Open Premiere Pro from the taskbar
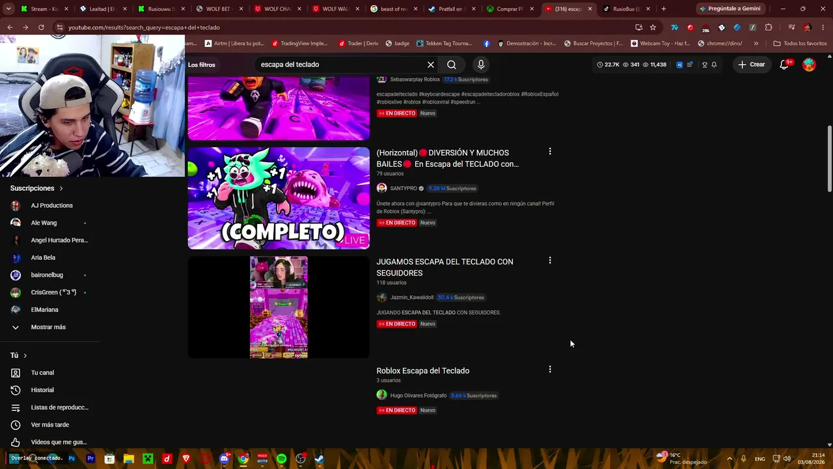833x469 pixels. point(90,459)
